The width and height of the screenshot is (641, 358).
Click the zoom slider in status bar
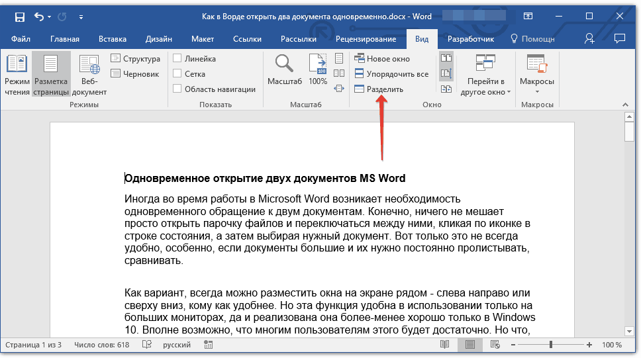tap(550, 345)
